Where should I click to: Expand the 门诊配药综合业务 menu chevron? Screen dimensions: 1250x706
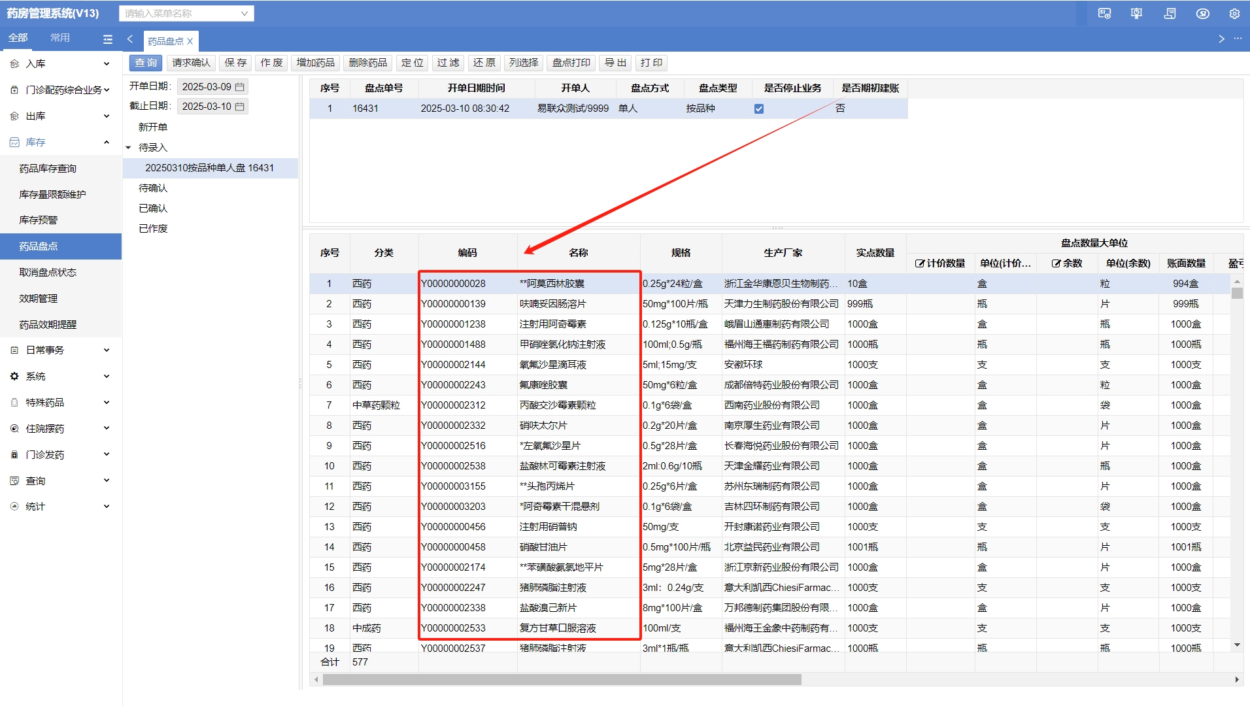[107, 90]
